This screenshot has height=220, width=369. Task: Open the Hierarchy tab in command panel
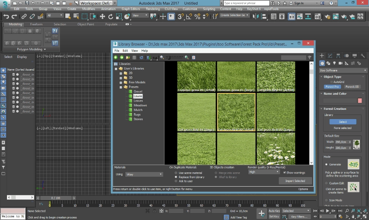click(338, 56)
